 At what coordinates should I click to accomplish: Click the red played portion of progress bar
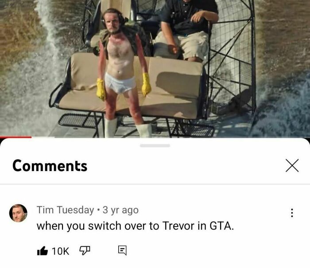[15, 137]
